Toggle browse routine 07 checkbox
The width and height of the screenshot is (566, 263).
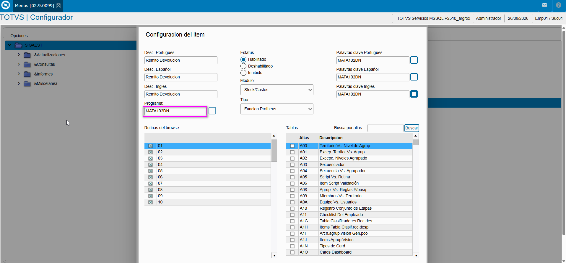(x=150, y=183)
